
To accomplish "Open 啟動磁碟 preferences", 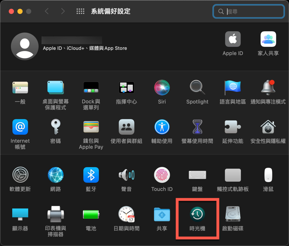I will pyautogui.click(x=233, y=214).
